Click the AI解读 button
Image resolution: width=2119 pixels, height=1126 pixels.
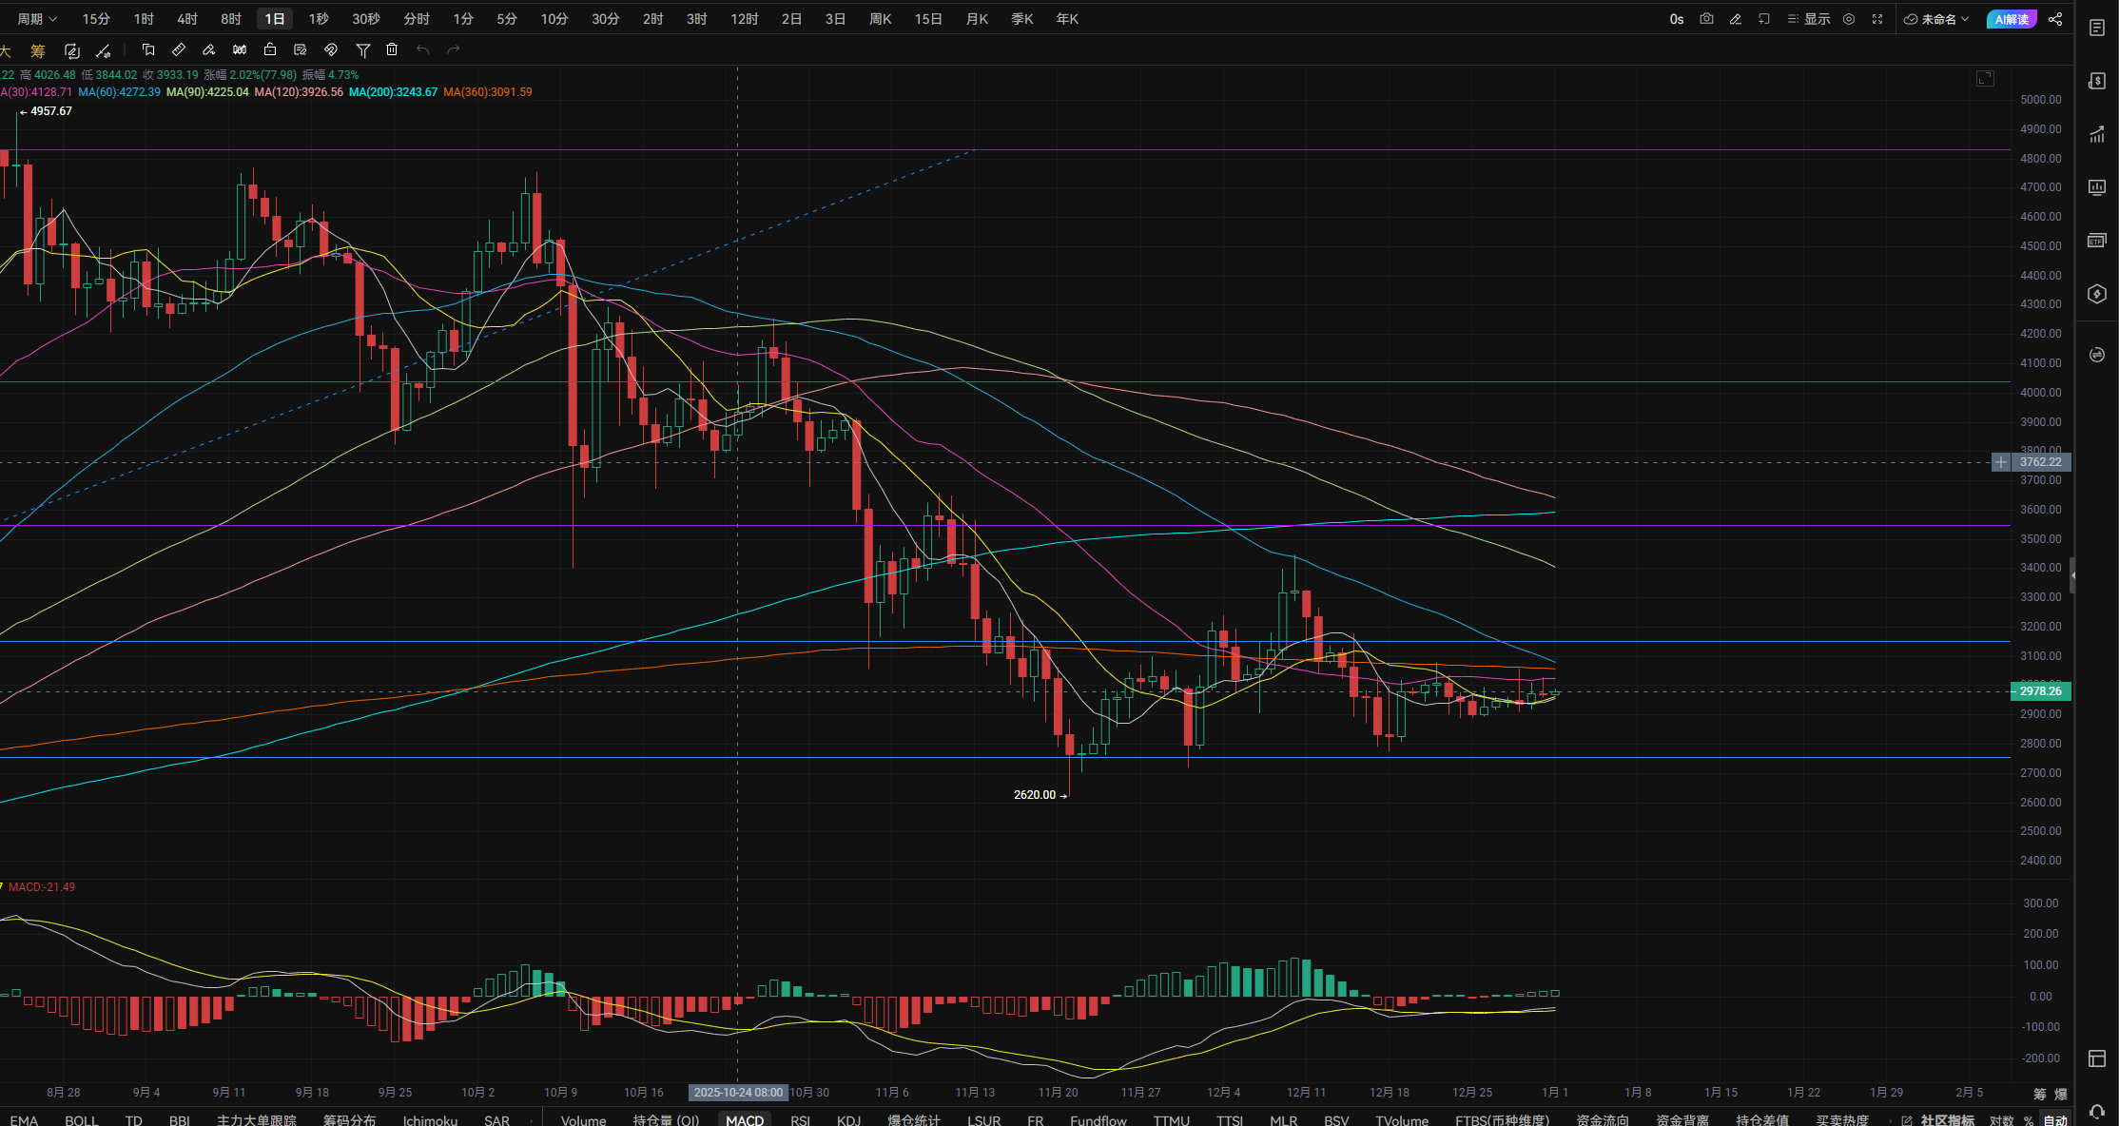point(2011,19)
